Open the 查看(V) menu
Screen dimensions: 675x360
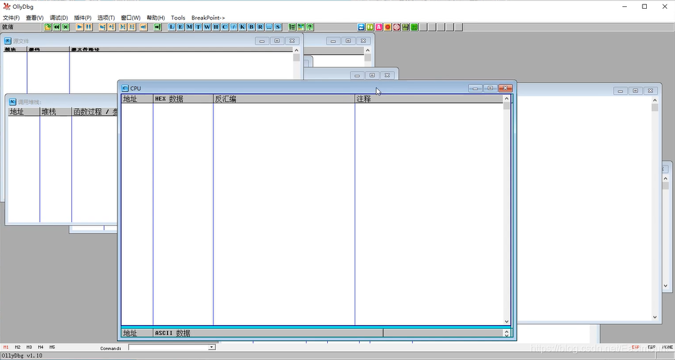tap(34, 17)
